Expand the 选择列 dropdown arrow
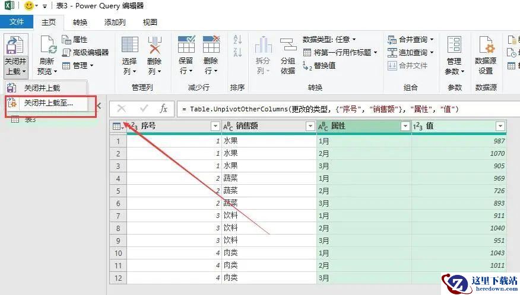The height and width of the screenshot is (295, 520). pos(134,72)
